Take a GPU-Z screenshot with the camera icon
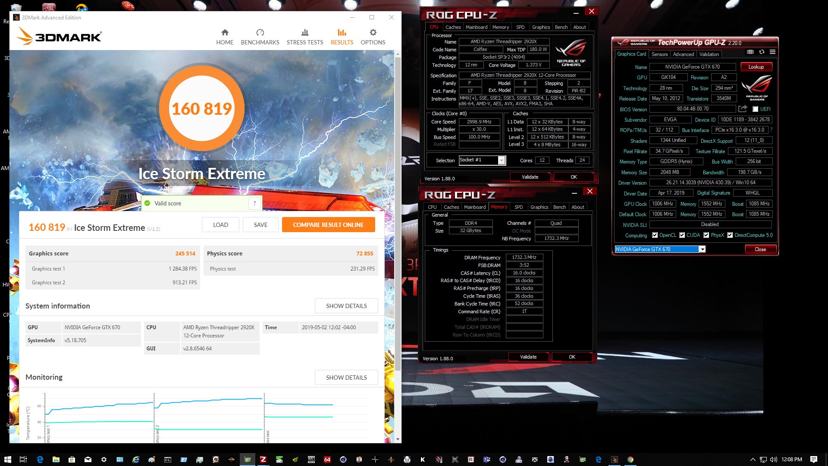Image resolution: width=828 pixels, height=466 pixels. pyautogui.click(x=750, y=52)
